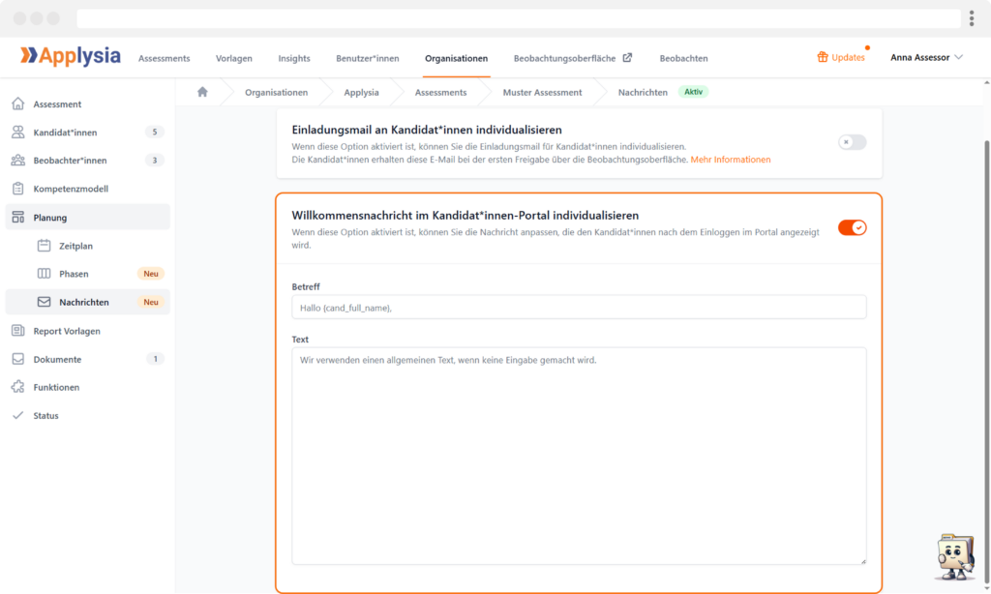Go to Muster Assessment in the breadcrumb

[542, 92]
